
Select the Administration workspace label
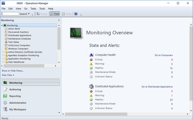click(18, 103)
